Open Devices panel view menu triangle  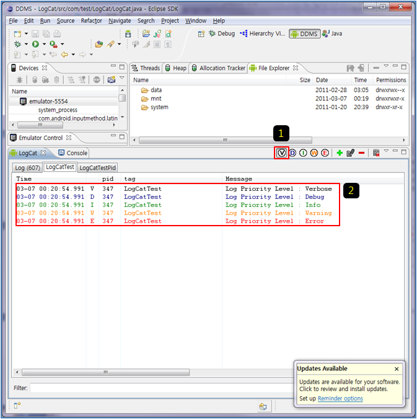coord(122,77)
